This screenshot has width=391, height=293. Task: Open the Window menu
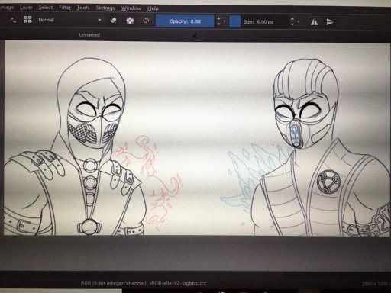(x=131, y=8)
